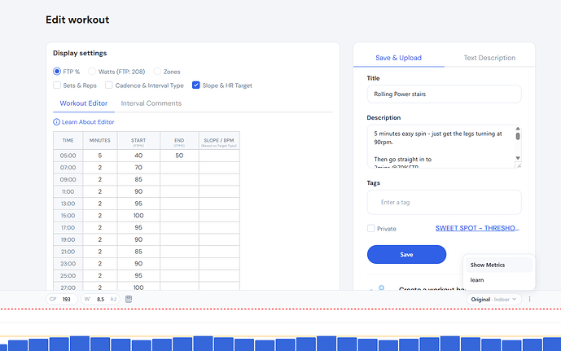Enable the Sets & Reps checkbox
The image size is (561, 351).
(58, 85)
